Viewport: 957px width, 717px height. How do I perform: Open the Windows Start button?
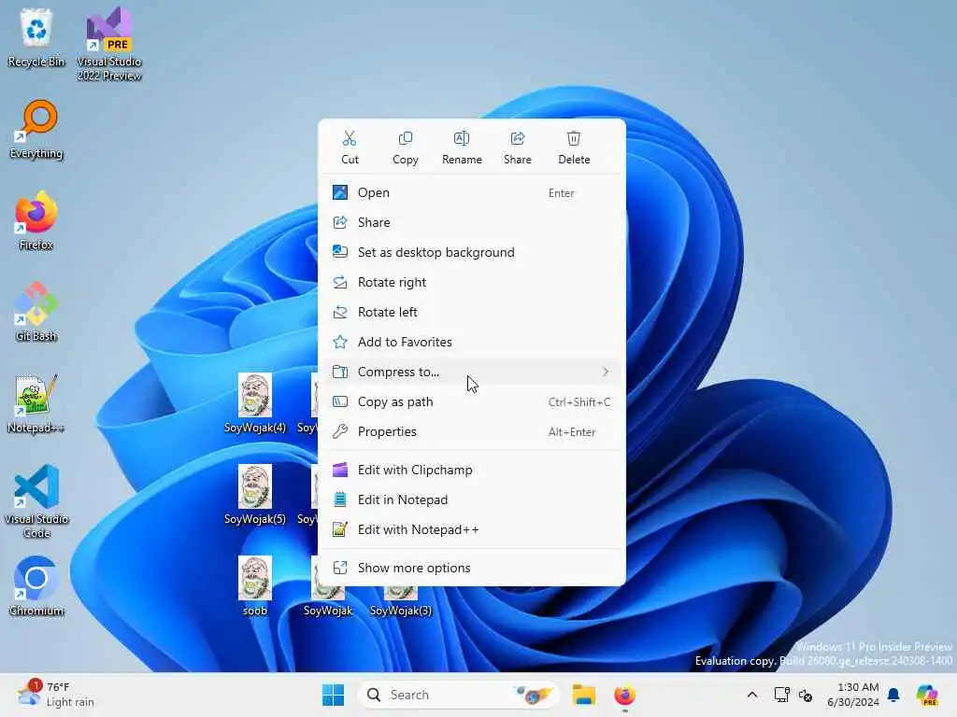(333, 695)
